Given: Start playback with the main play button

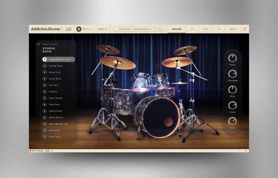Looking at the screenshot, I should pyautogui.click(x=79, y=29).
